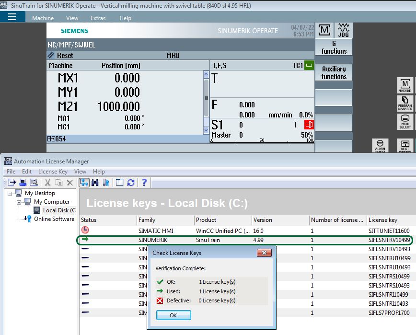The width and height of the screenshot is (416, 335).
Task: Collapse the My Desktop tree node
Action: tap(10, 194)
